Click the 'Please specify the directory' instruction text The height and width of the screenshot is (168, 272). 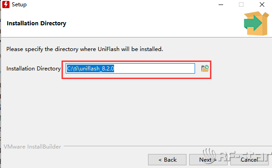(x=85, y=49)
